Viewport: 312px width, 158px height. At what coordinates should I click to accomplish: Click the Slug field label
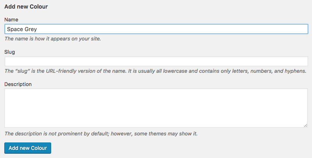(10, 52)
